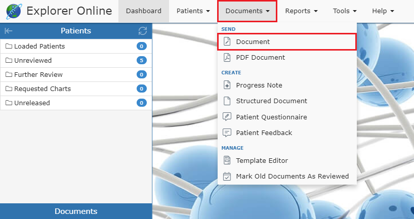414x219 pixels.
Task: Click the Template Editor icon
Action: 227,161
